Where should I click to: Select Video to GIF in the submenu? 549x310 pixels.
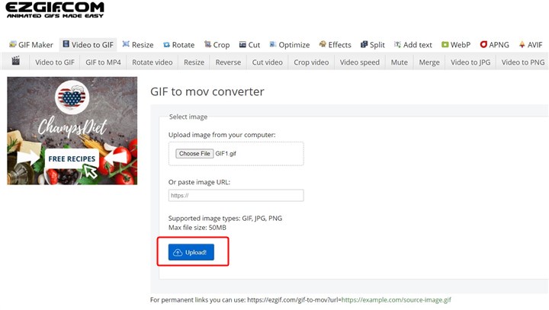[x=55, y=62]
